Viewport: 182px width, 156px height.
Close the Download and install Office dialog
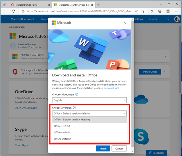[125, 23]
